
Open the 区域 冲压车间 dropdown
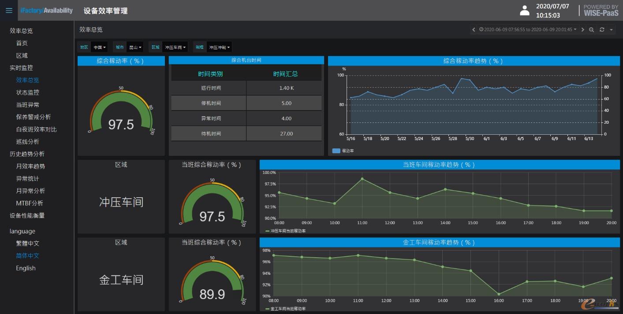click(x=175, y=47)
